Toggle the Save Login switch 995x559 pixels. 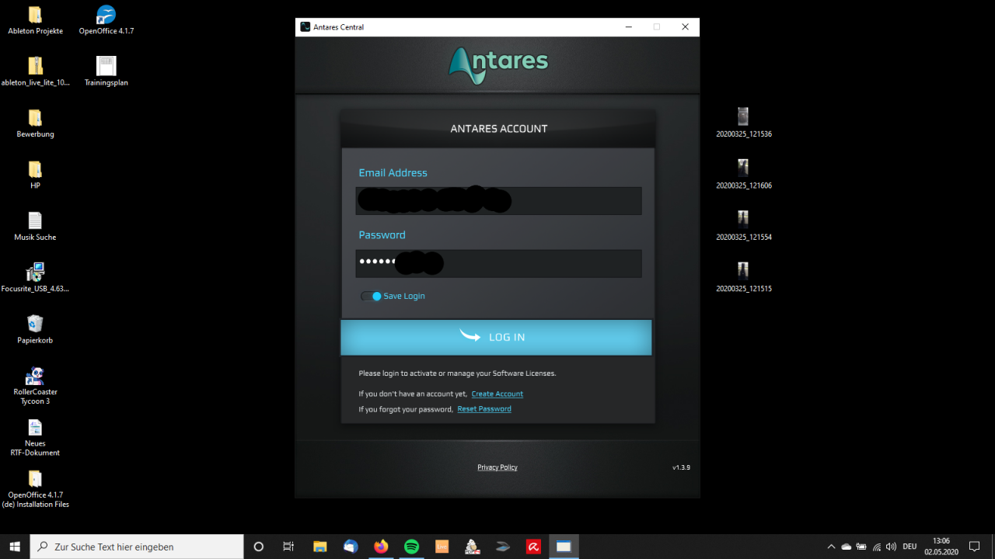pos(371,297)
